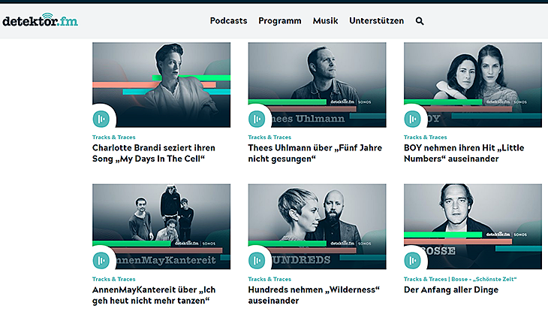The height and width of the screenshot is (312, 548).
Task: Open the Podcasts menu
Action: click(228, 21)
